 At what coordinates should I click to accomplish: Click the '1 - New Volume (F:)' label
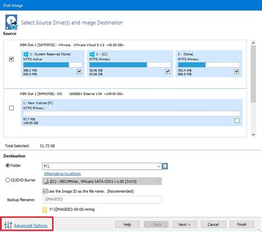[38, 103]
